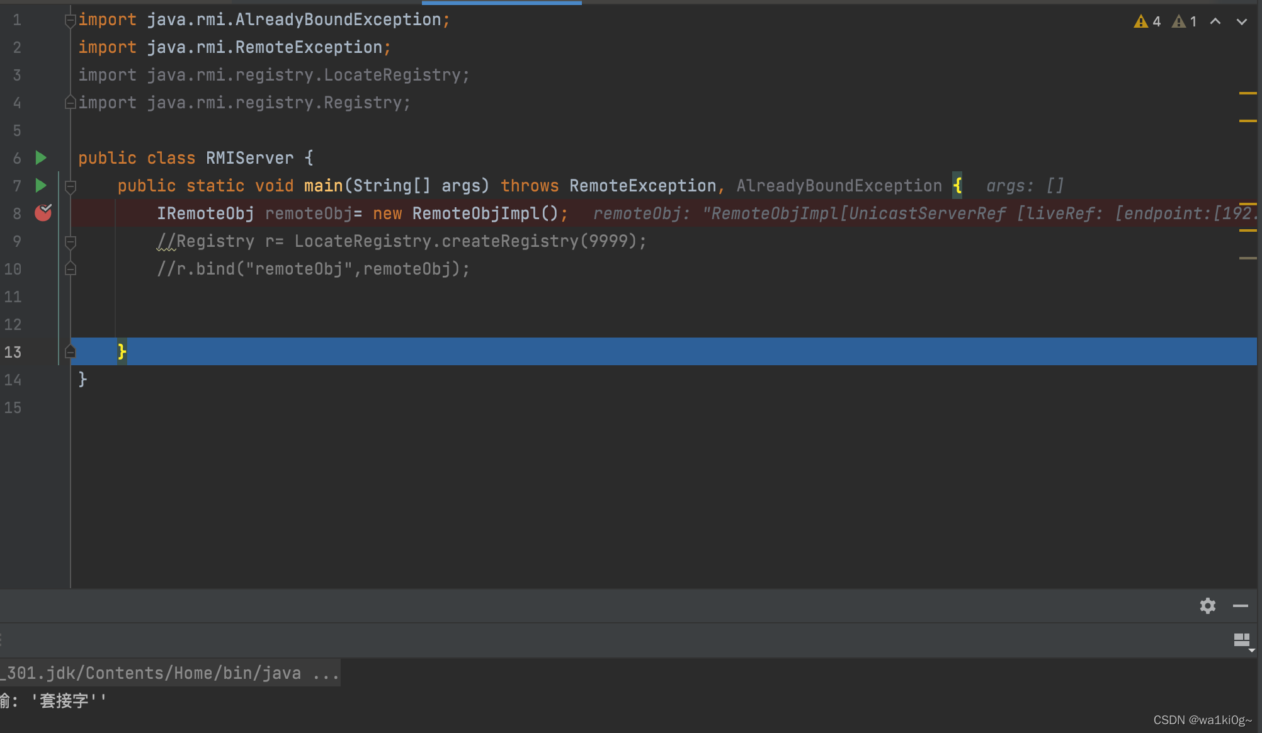Click the commented createRegistry(9999) line

(402, 241)
